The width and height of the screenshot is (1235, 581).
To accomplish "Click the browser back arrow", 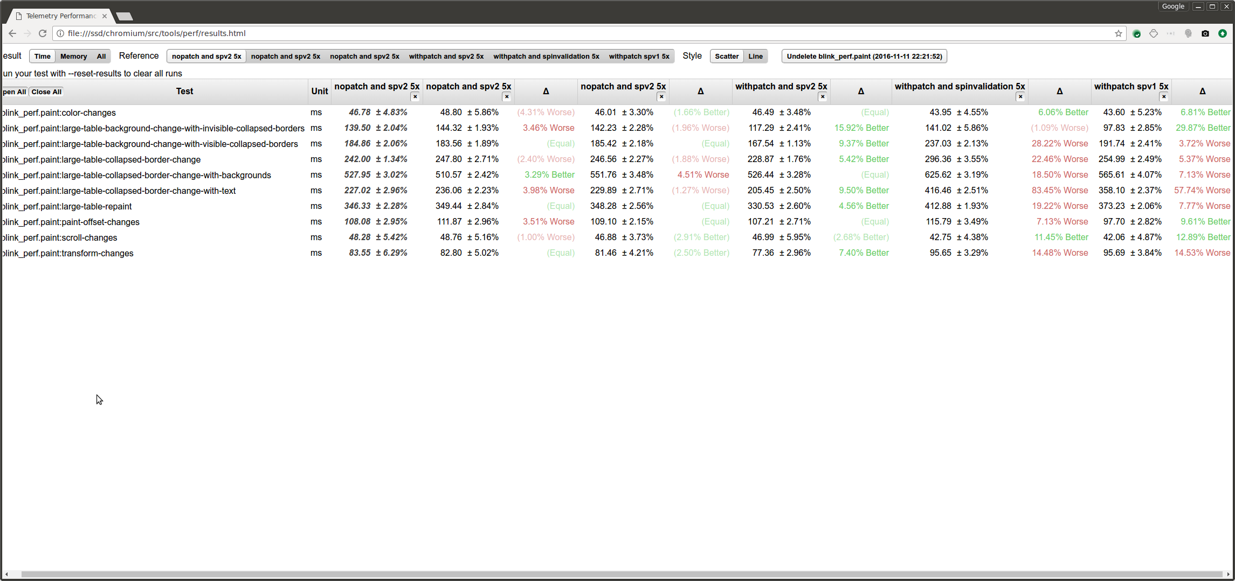I will 12,33.
